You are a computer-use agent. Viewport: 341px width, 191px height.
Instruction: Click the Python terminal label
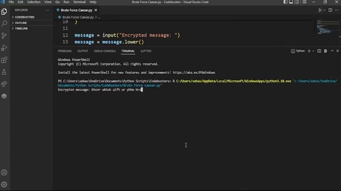coord(298,51)
